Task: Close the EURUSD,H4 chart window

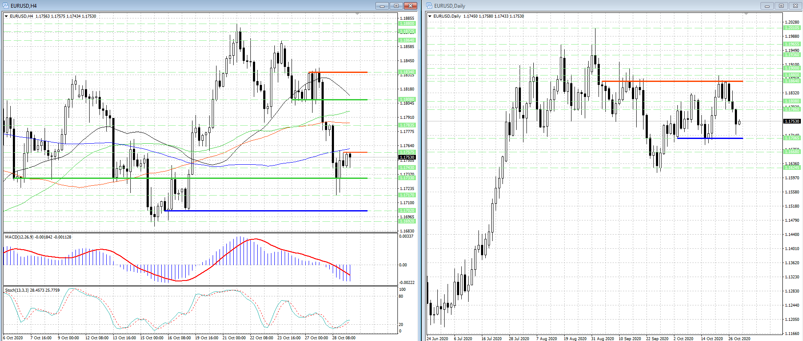Action: tap(410, 6)
